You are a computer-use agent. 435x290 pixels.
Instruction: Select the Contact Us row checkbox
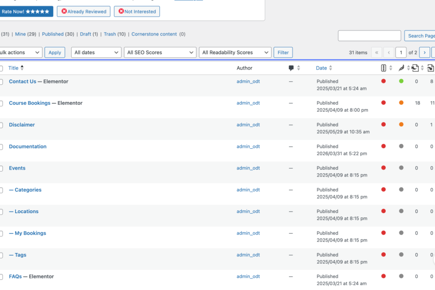tap(1, 82)
